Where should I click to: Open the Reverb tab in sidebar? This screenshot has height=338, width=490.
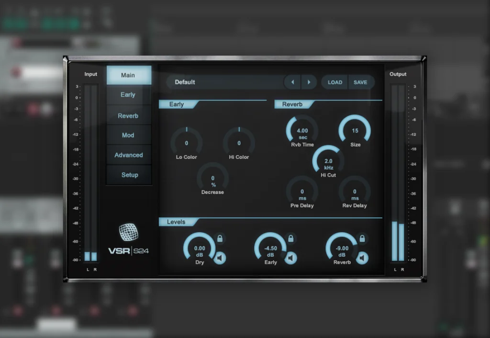point(128,116)
